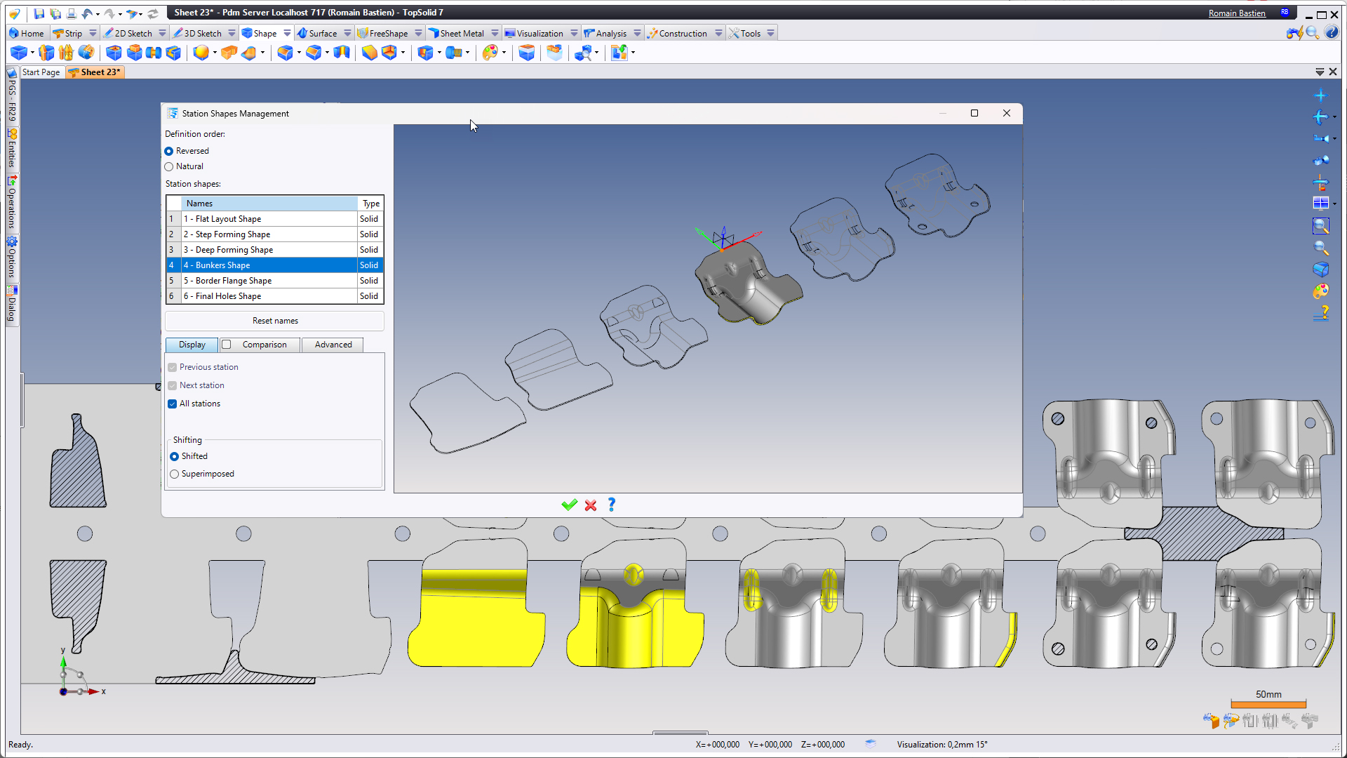Image resolution: width=1347 pixels, height=758 pixels.
Task: Select the sphere shape tool icon
Action: 201,53
